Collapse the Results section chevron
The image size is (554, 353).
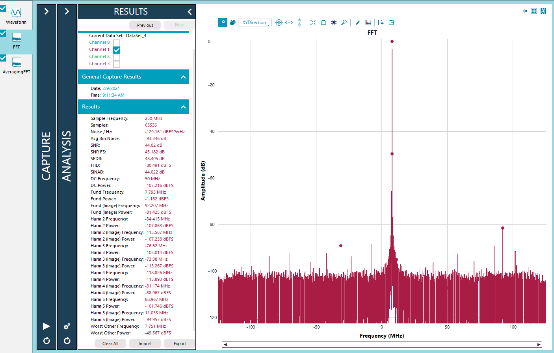coord(183,107)
